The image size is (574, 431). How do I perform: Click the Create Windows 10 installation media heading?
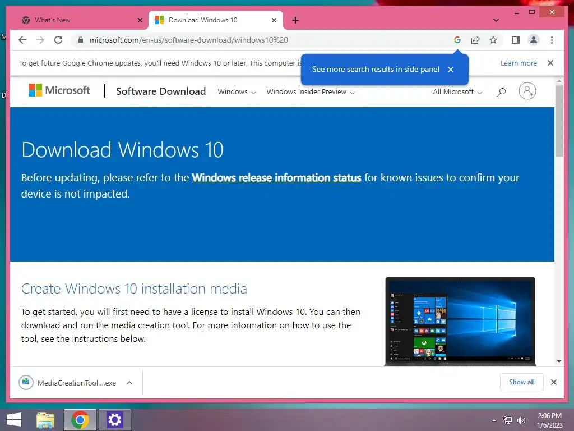[x=134, y=289]
